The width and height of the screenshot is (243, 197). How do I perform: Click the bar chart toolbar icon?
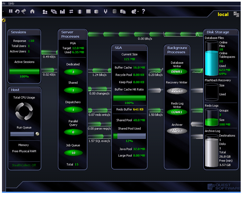62,11
